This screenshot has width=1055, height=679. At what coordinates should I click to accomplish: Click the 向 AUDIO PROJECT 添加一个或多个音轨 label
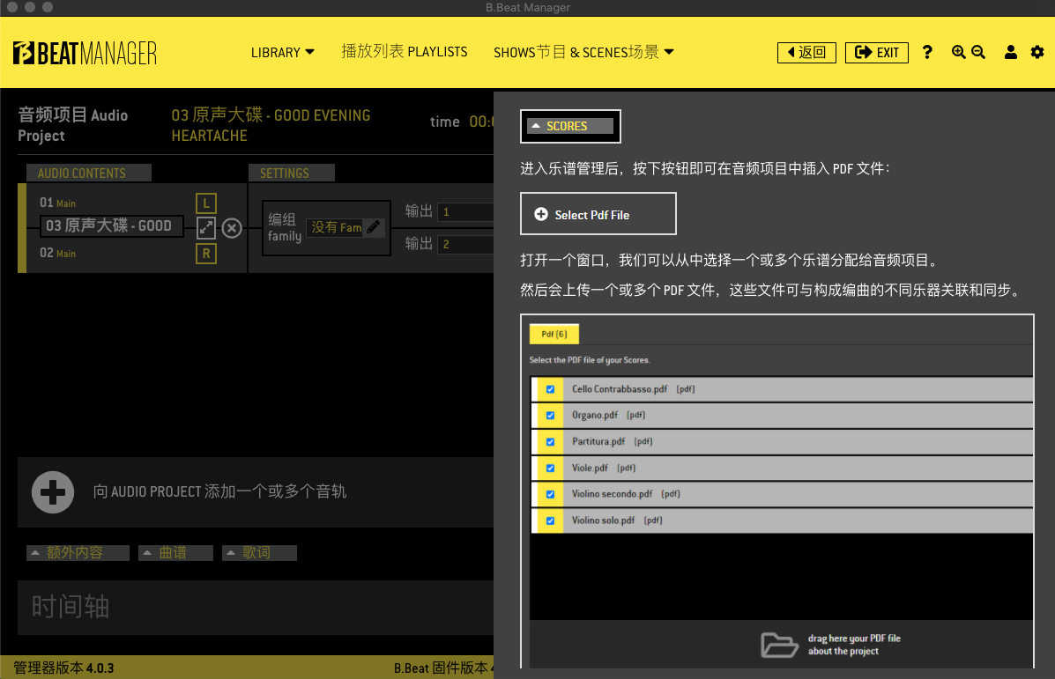(220, 492)
